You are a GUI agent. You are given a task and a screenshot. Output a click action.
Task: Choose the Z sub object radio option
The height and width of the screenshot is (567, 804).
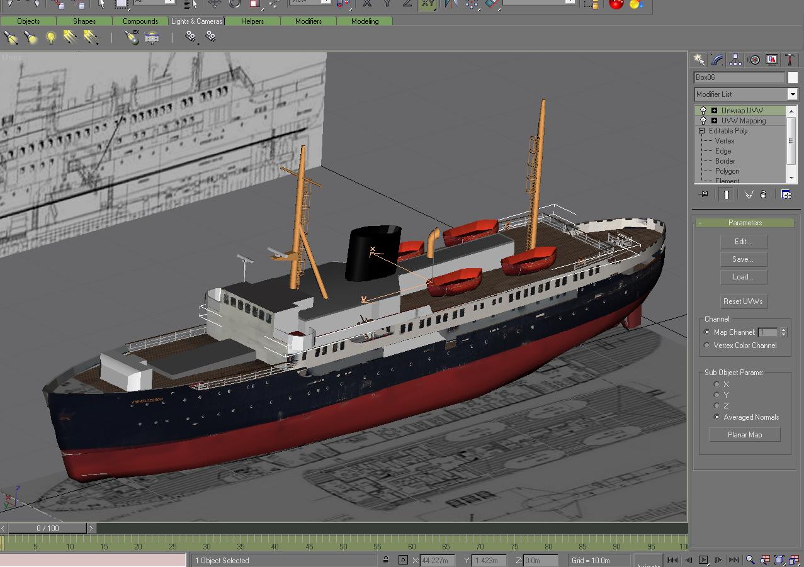[716, 406]
